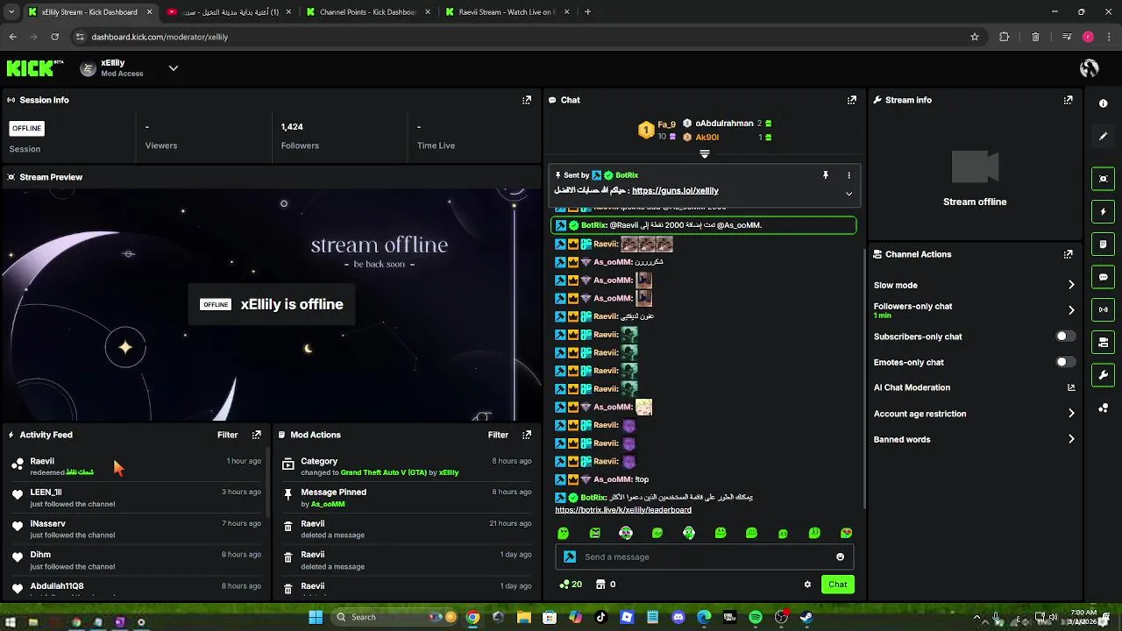Focus the Send a message input
The height and width of the screenshot is (631, 1122).
[x=704, y=557]
